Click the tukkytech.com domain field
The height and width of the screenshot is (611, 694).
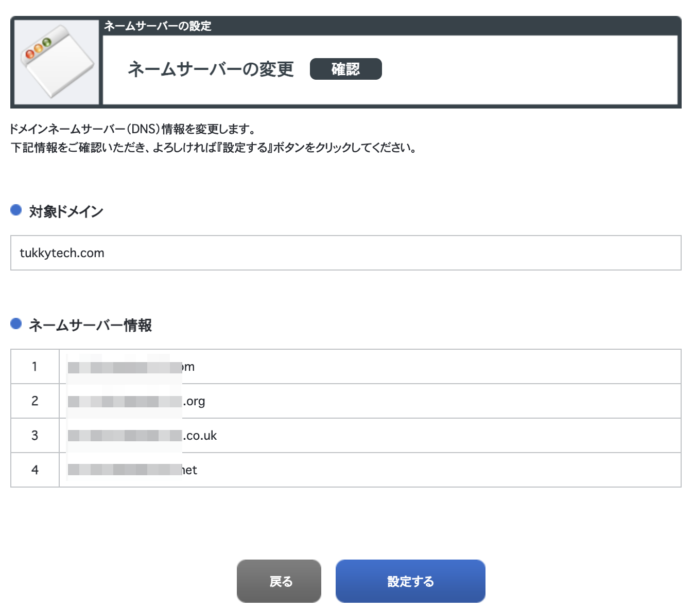click(345, 253)
